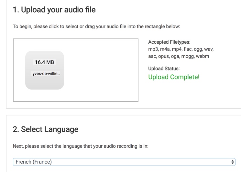Click the Accepted Filetypes label
This screenshot has width=241, height=172.
tap(169, 42)
